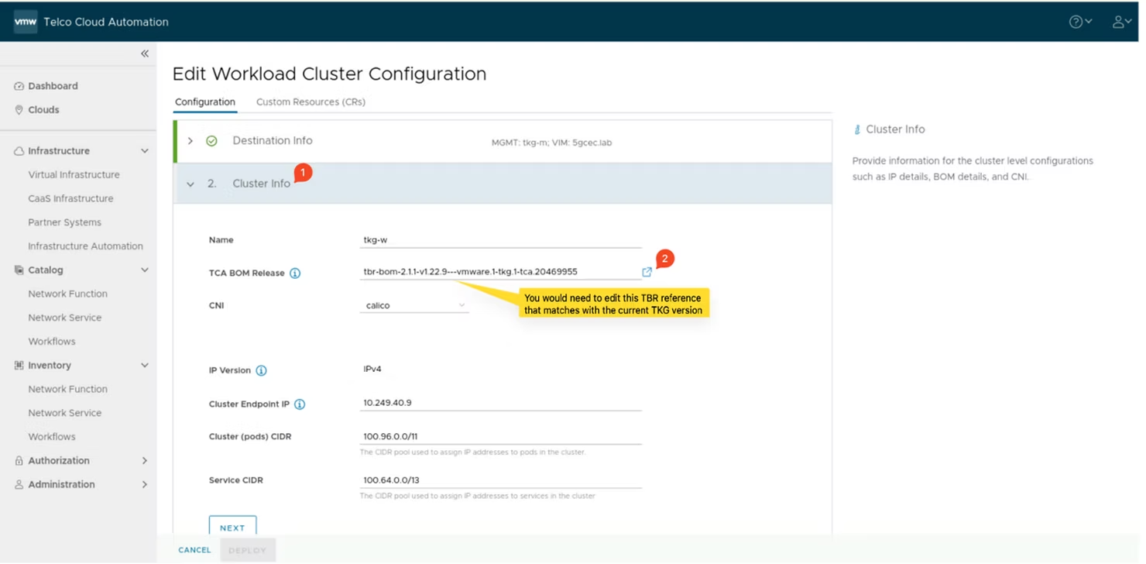Image resolution: width=1146 pixels, height=564 pixels.
Task: Switch to the Custom Resources (CRs) tab
Action: pyautogui.click(x=310, y=101)
